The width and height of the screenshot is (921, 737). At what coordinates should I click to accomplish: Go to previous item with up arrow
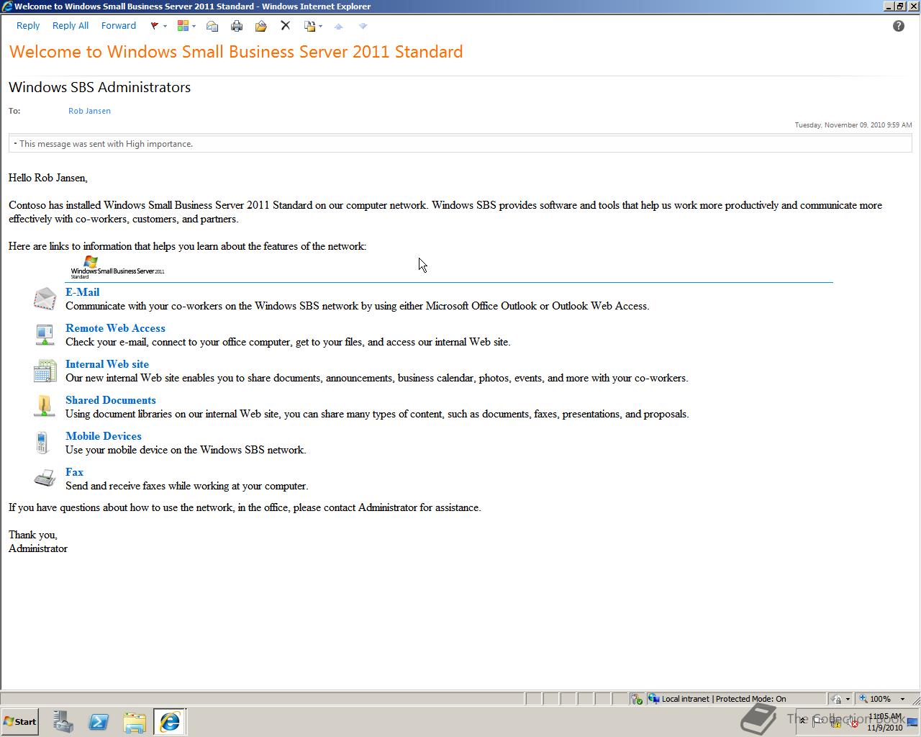pyautogui.click(x=338, y=26)
